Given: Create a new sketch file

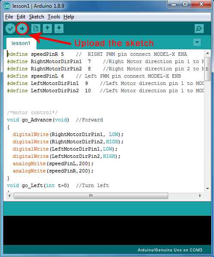Looking at the screenshot, I should pyautogui.click(x=36, y=29).
